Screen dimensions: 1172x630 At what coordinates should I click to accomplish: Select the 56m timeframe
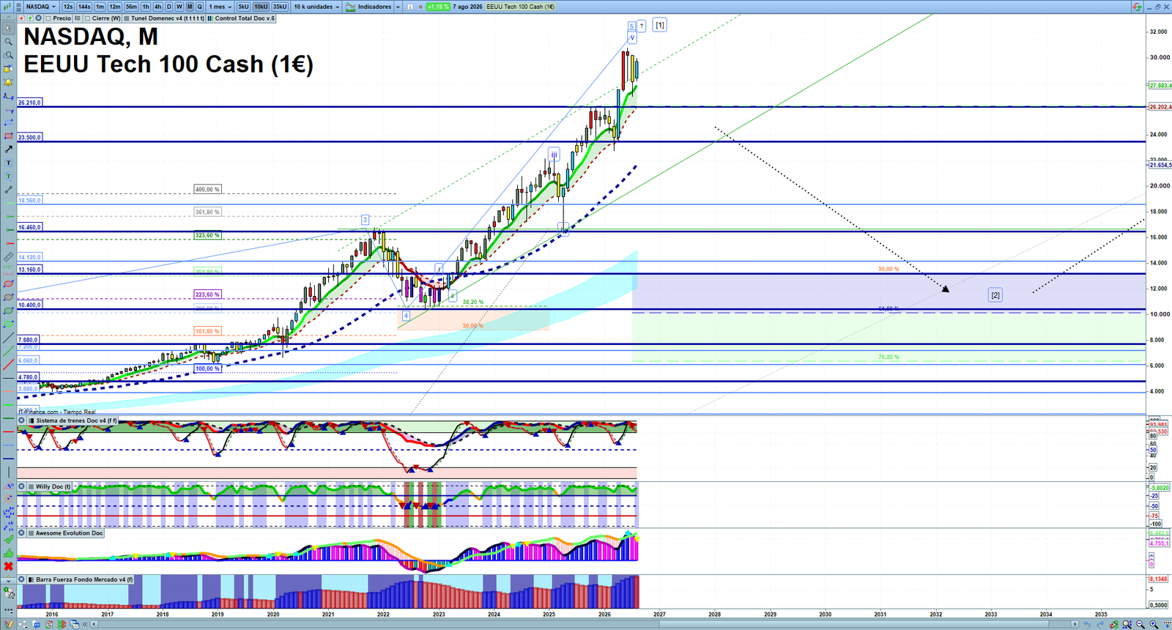pos(131,7)
